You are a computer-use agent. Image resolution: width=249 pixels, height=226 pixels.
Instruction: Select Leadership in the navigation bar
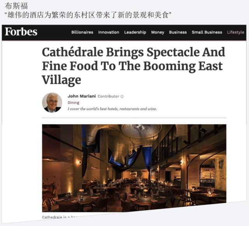pyautogui.click(x=135, y=32)
